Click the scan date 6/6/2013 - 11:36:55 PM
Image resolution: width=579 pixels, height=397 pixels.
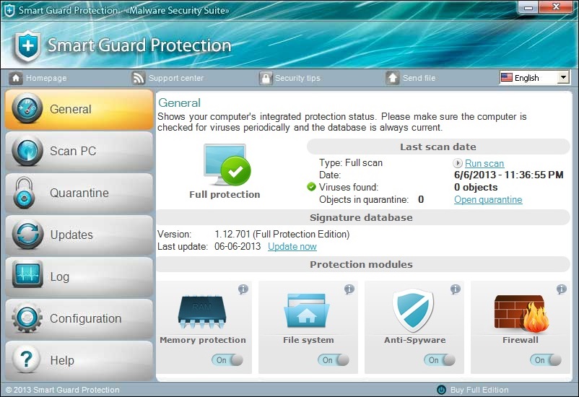tap(508, 175)
